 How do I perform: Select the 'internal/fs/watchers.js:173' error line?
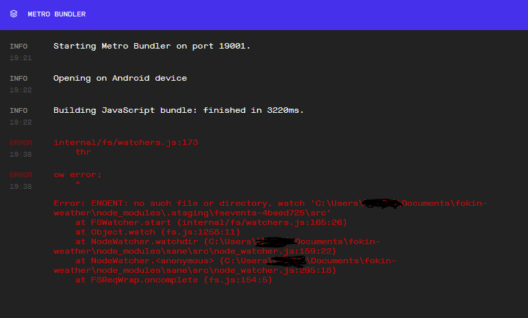point(125,142)
